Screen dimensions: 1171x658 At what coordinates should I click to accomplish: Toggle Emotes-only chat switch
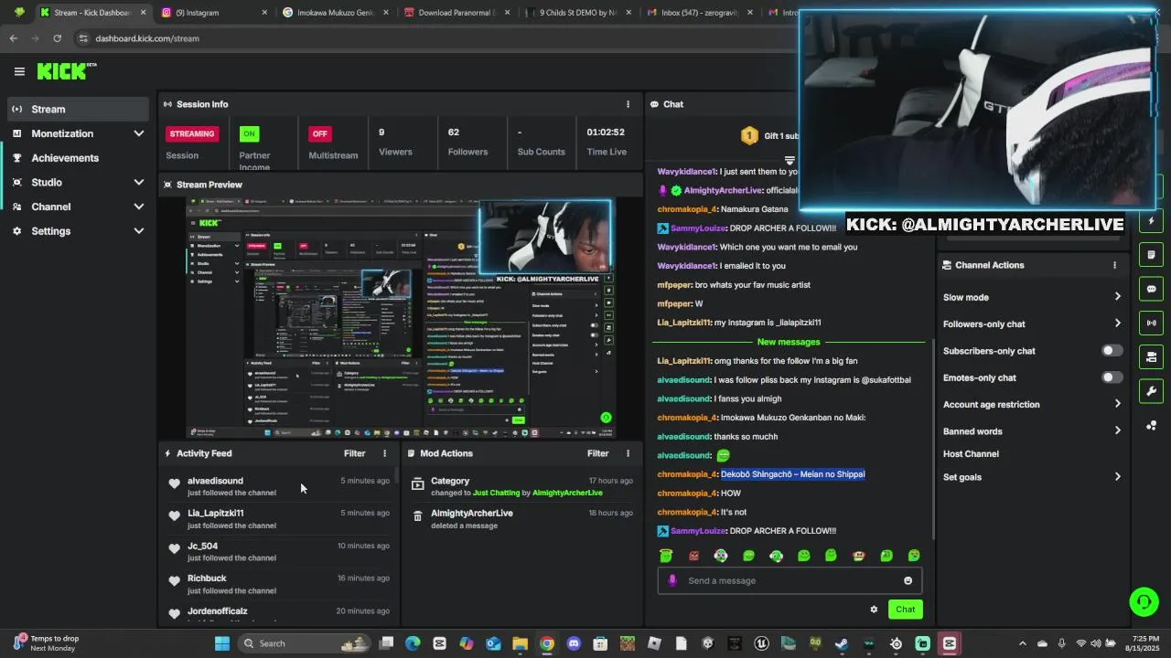coord(1112,377)
